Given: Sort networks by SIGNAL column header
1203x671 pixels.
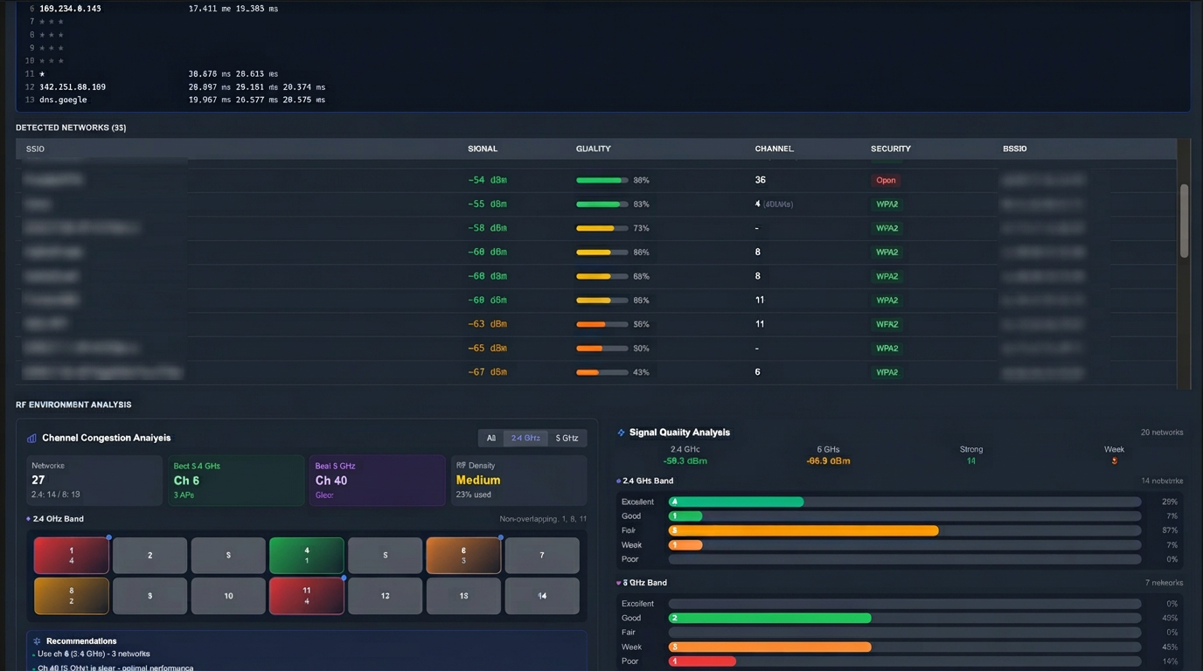Looking at the screenshot, I should (x=483, y=149).
